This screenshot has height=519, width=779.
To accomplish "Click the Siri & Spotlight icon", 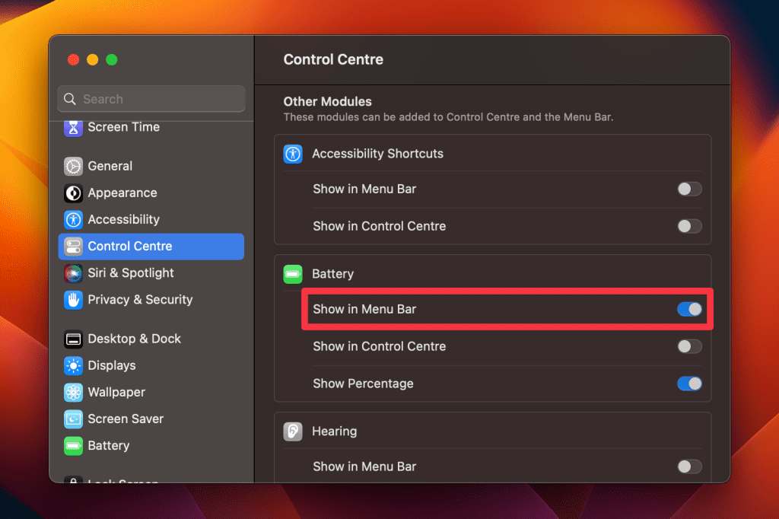I will pyautogui.click(x=73, y=273).
